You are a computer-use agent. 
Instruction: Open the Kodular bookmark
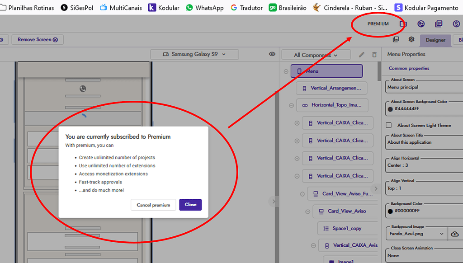coord(164,8)
